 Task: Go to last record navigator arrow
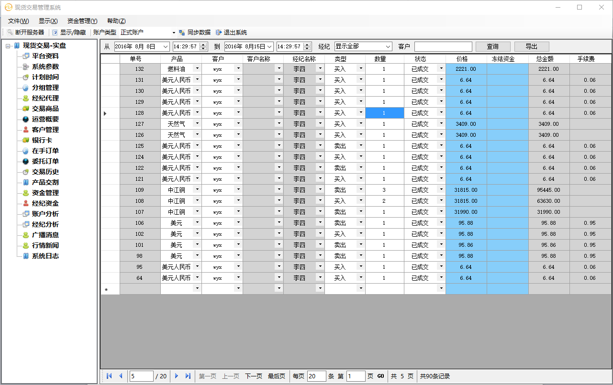[x=188, y=376]
